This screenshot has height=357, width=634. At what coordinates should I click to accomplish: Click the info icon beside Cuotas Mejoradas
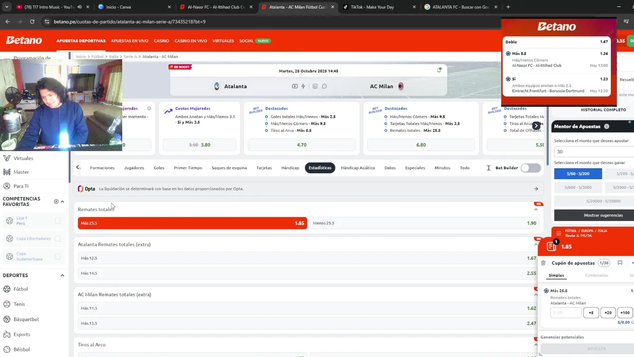[x=149, y=109]
